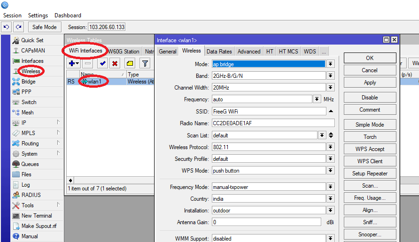The image size is (419, 242).
Task: Click the yellow comment note icon
Action: 130,63
